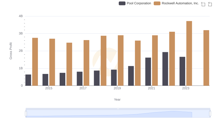Click the 2019 x-axis label

point(117,88)
